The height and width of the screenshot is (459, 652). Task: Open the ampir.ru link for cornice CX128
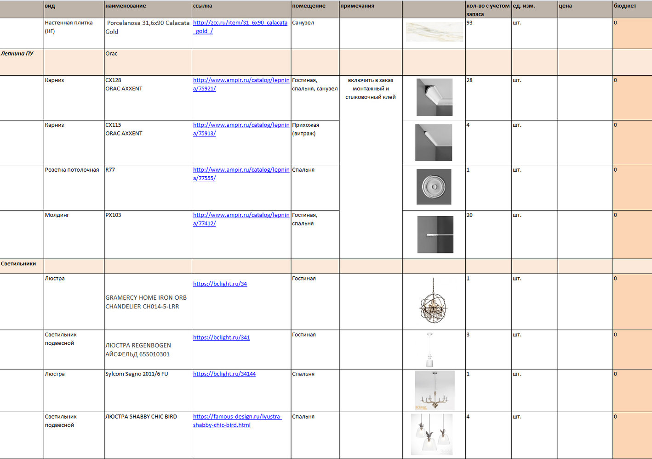[241, 80]
